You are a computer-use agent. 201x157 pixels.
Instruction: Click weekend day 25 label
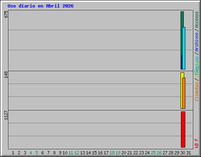[153, 153]
